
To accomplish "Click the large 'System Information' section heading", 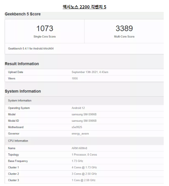I will click(23, 91).
